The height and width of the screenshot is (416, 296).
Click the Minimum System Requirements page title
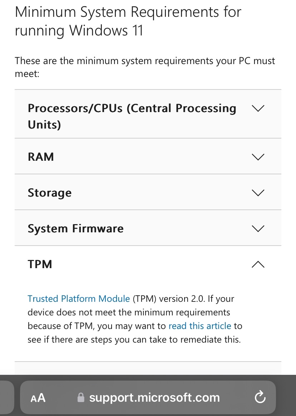click(x=128, y=21)
